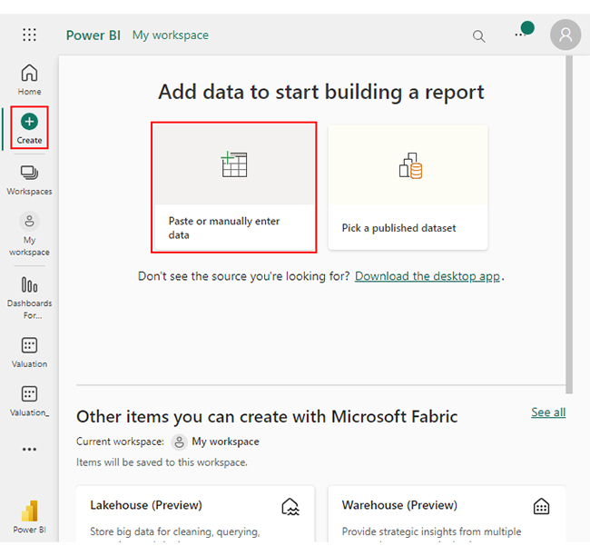Open the Download the desktop app link
This screenshot has width=590, height=556.
click(x=428, y=276)
